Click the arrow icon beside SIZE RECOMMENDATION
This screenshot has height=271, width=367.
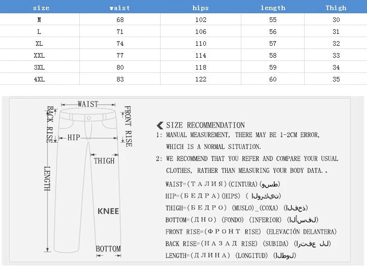point(160,125)
